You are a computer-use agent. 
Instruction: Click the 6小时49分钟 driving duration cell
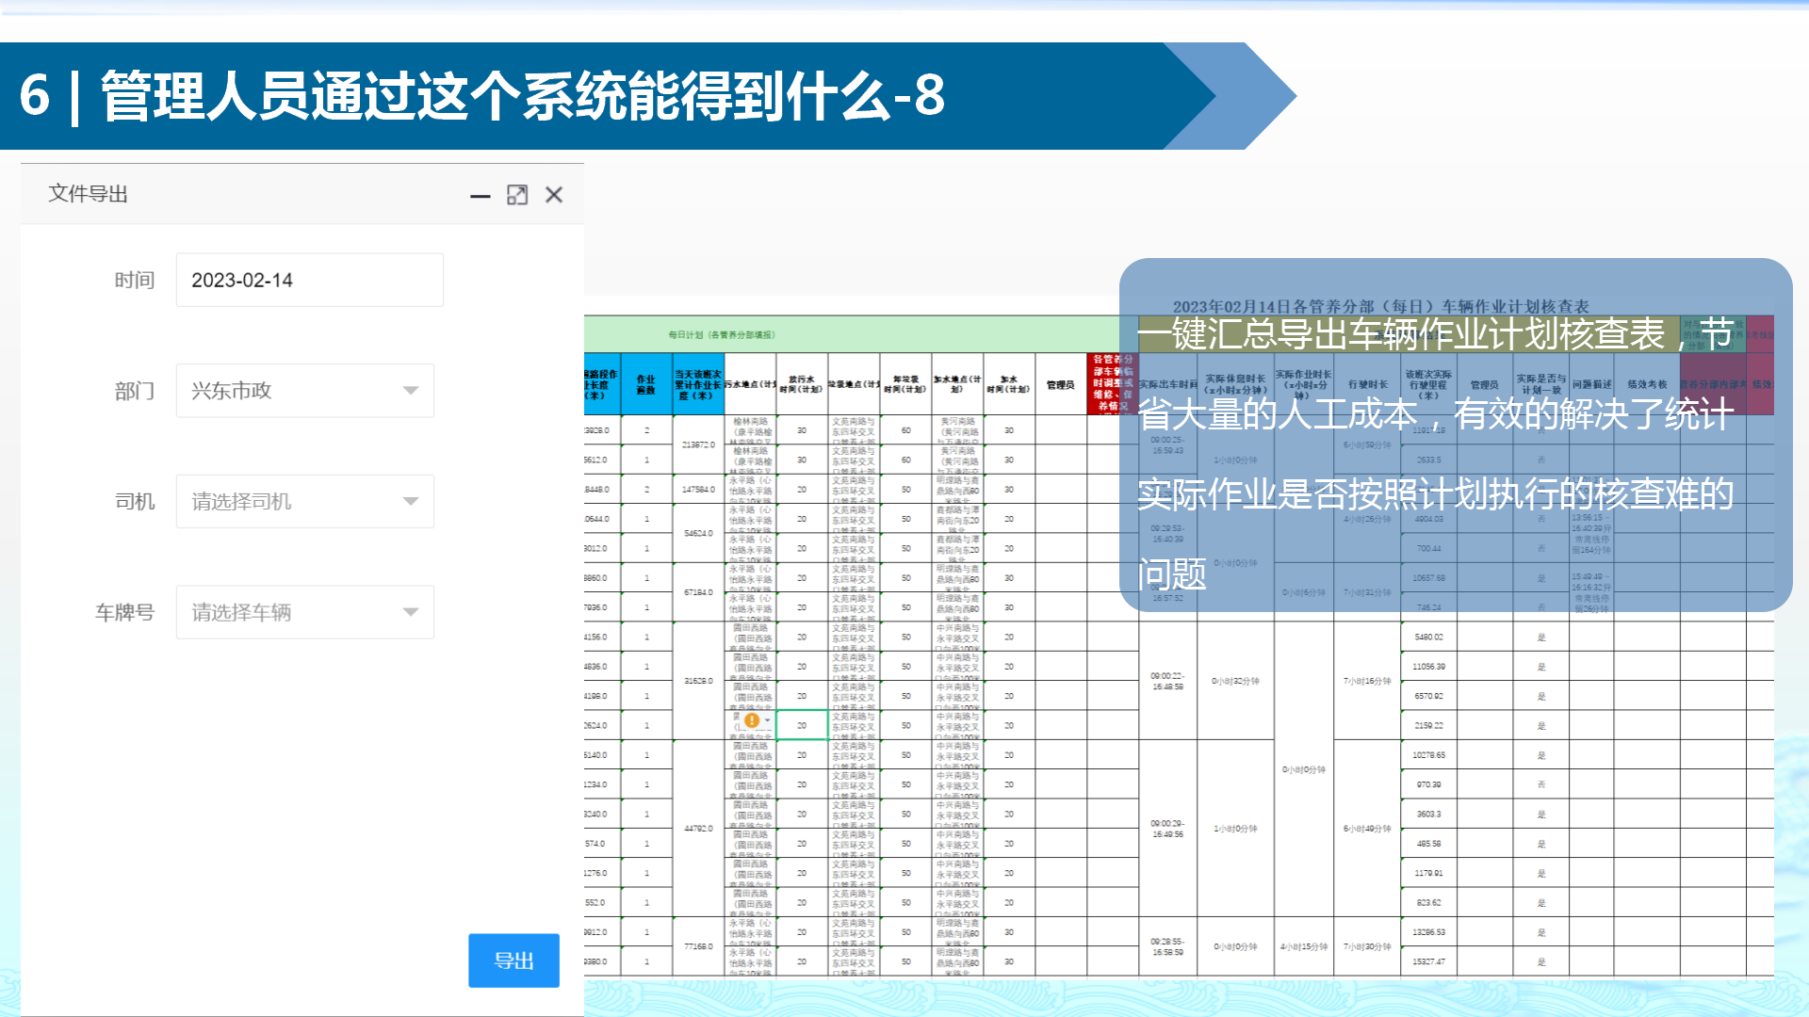pyautogui.click(x=1367, y=829)
